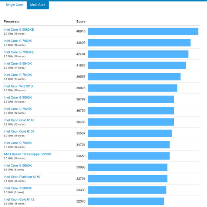Viewport: 207px width, 207px height.
Task: Click the score value 33393
Action: click(x=81, y=190)
